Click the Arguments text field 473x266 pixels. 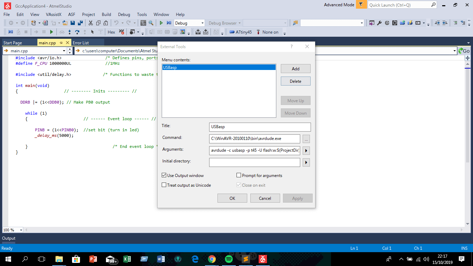(x=255, y=151)
